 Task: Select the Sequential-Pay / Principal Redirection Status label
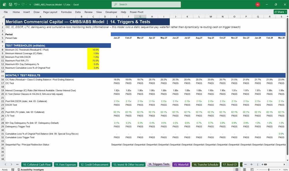point(27,145)
